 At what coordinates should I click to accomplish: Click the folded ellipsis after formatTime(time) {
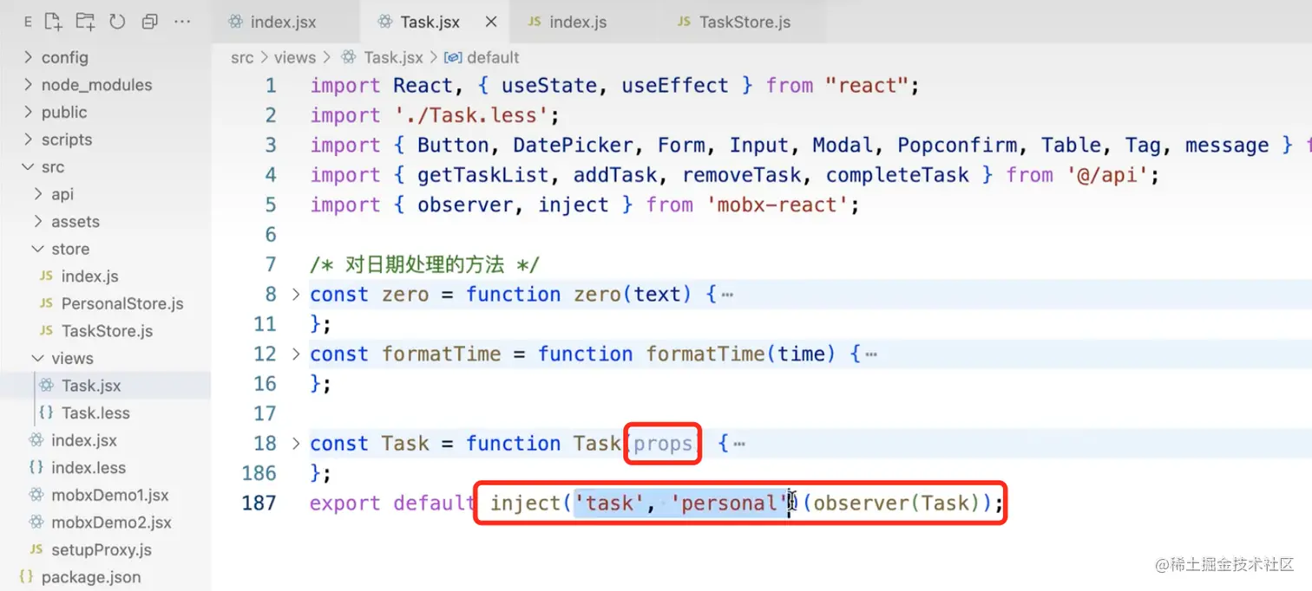pos(871,354)
